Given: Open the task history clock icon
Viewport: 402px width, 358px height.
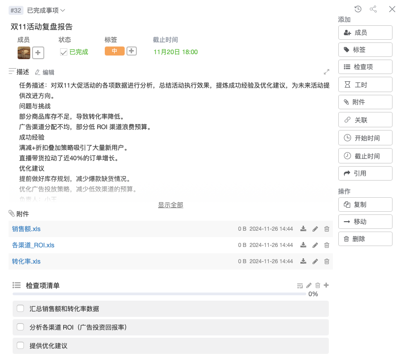Looking at the screenshot, I should [x=358, y=9].
